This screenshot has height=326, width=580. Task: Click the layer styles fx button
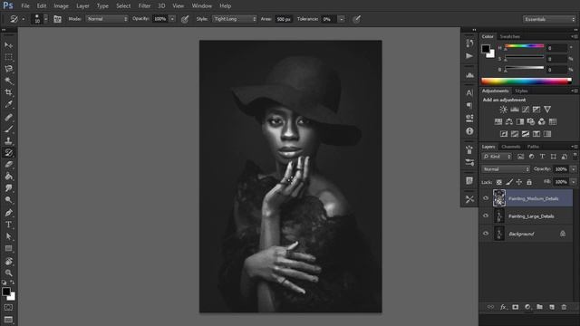[x=503, y=307]
